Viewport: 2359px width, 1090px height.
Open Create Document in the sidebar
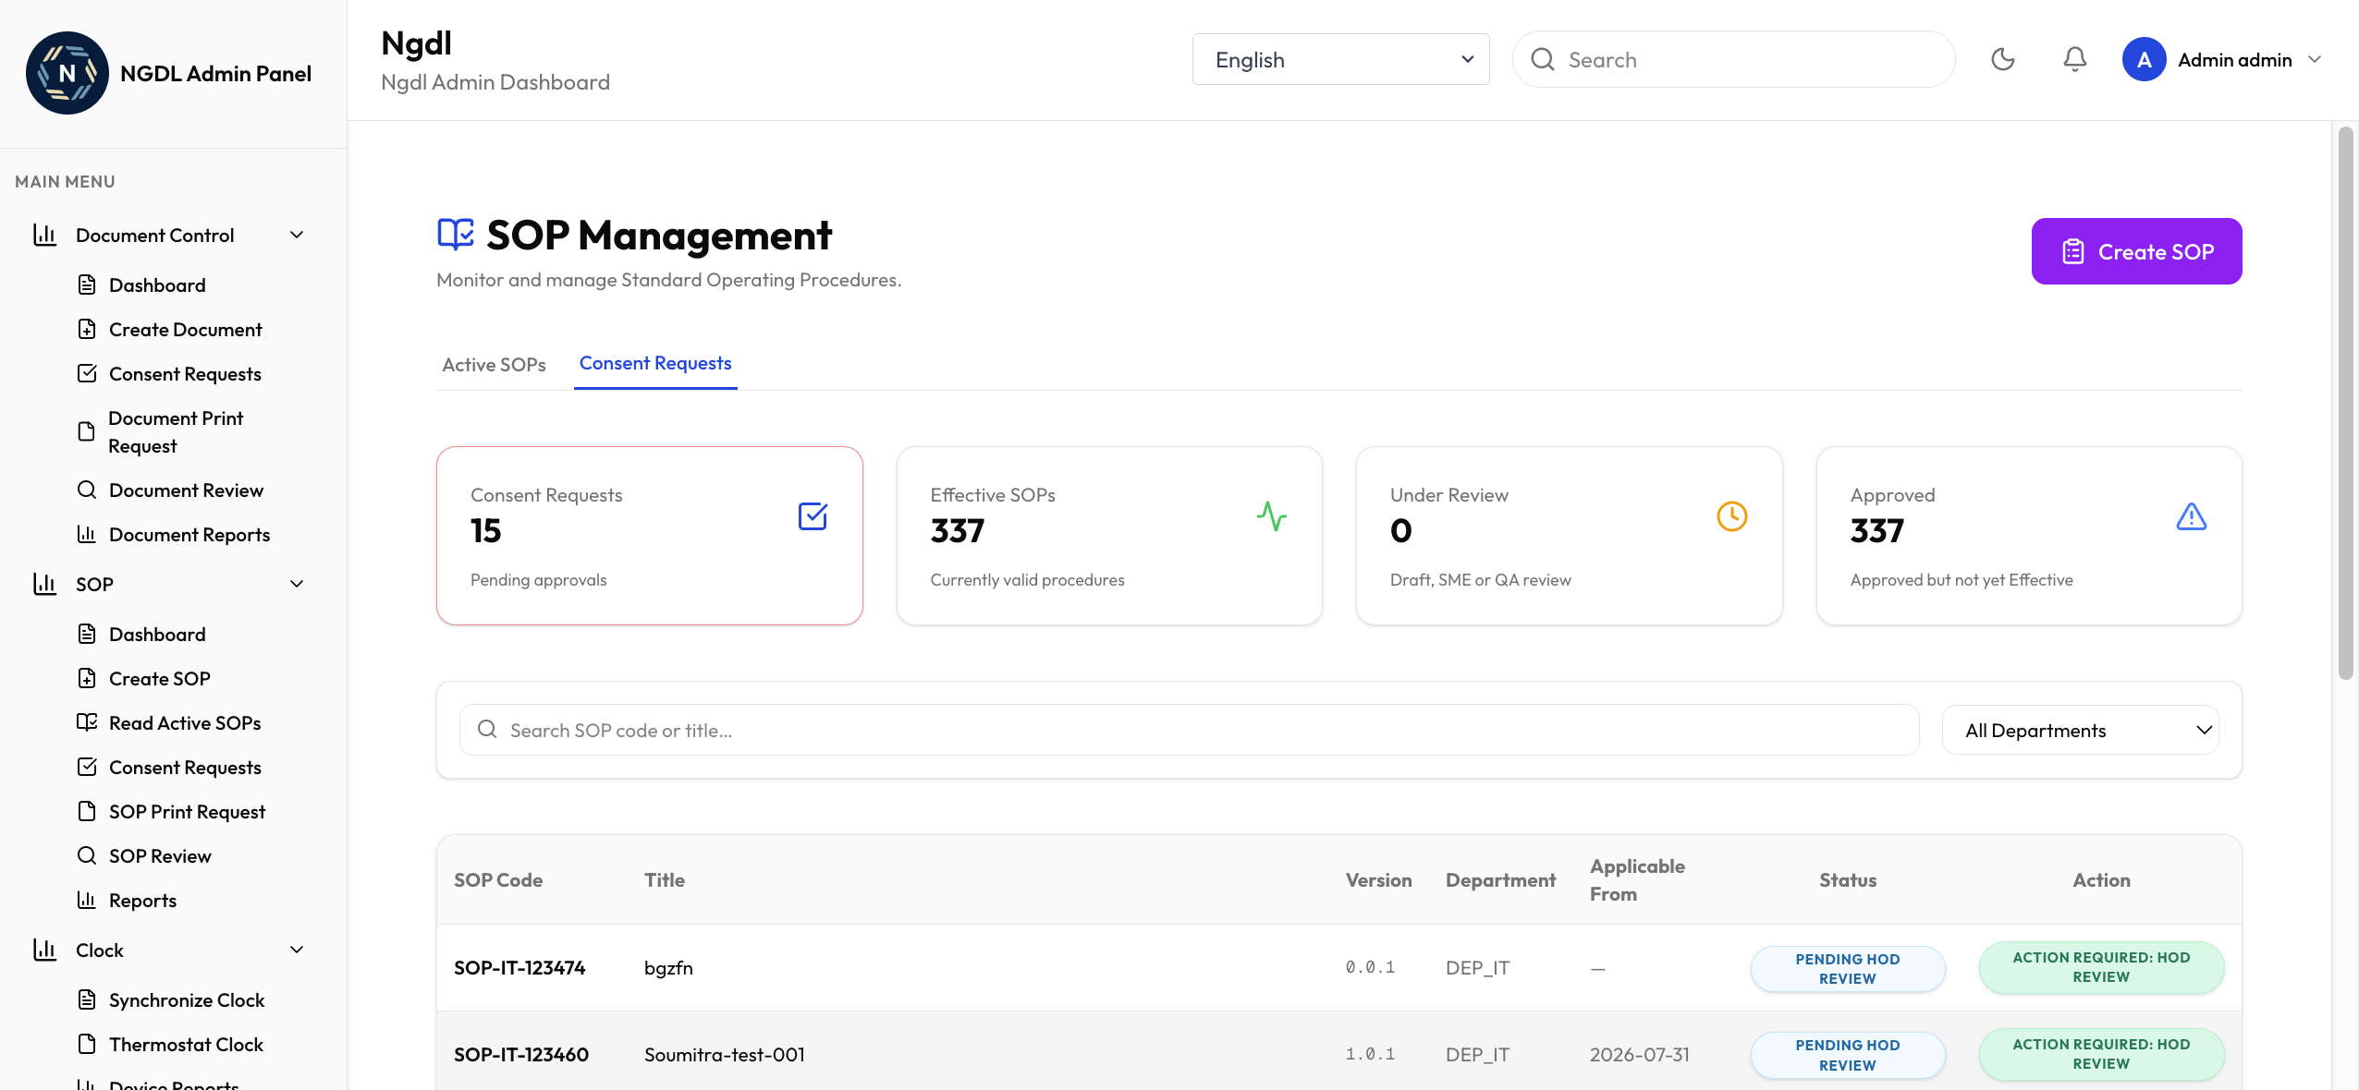(185, 330)
